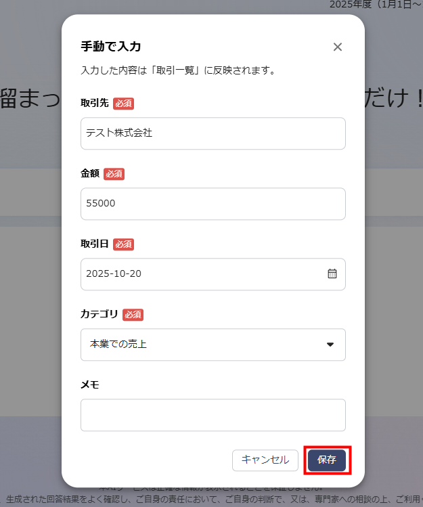The height and width of the screenshot is (507, 423).
Task: Select the date text 2025-10-20
Action: (114, 274)
